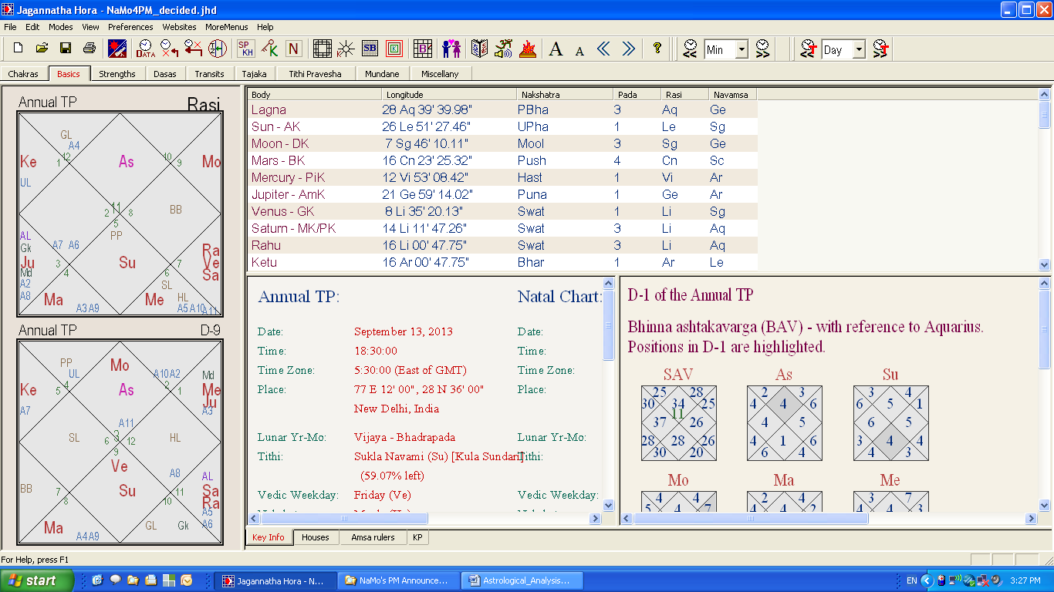The image size is (1054, 592).
Task: Switch to the Transits tab
Action: point(209,74)
